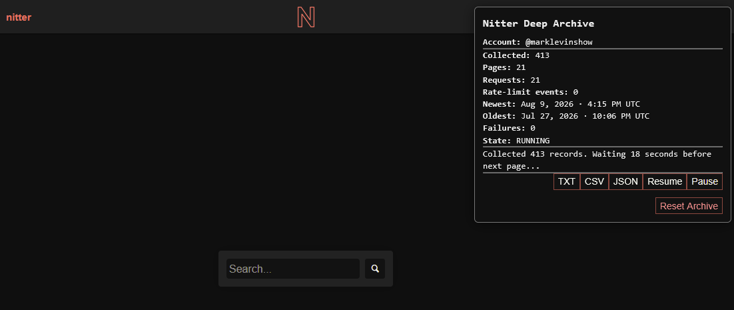Click the account @marklevinshow text
This screenshot has height=310, width=734.
click(559, 42)
